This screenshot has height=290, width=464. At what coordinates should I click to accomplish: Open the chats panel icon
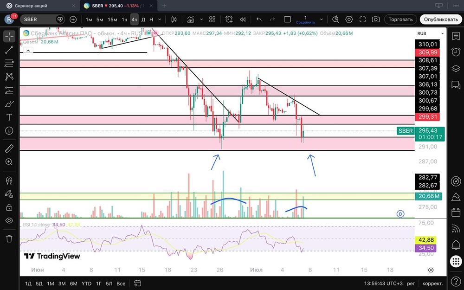tap(456, 85)
